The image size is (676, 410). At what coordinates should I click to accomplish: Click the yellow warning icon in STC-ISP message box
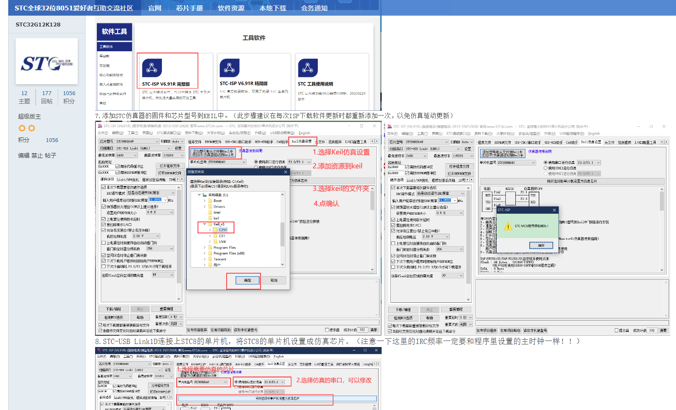click(x=508, y=226)
